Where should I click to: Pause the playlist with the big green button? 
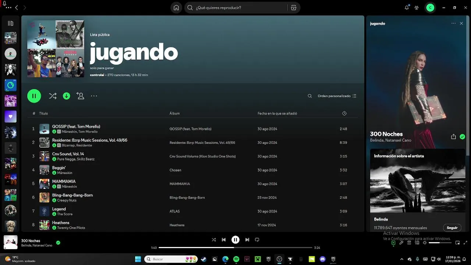click(34, 96)
